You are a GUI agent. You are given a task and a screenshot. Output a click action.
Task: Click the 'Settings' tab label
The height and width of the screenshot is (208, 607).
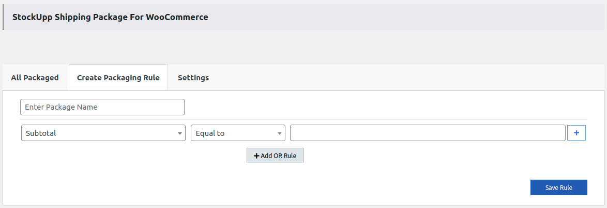coord(193,78)
